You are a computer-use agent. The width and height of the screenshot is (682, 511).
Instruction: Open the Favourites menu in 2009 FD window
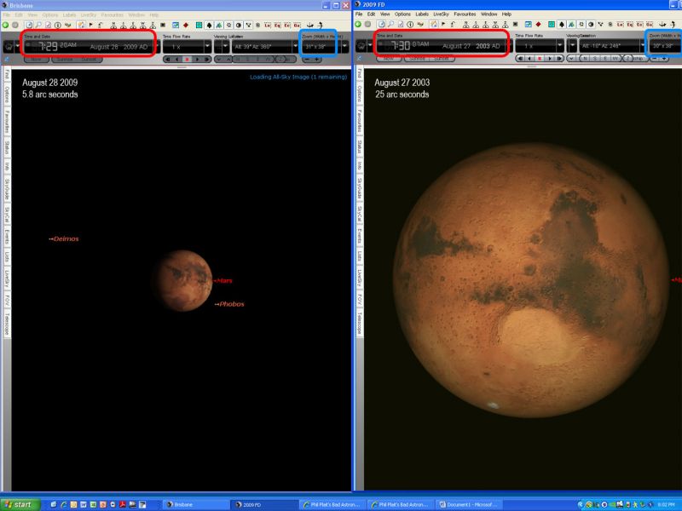click(x=465, y=14)
